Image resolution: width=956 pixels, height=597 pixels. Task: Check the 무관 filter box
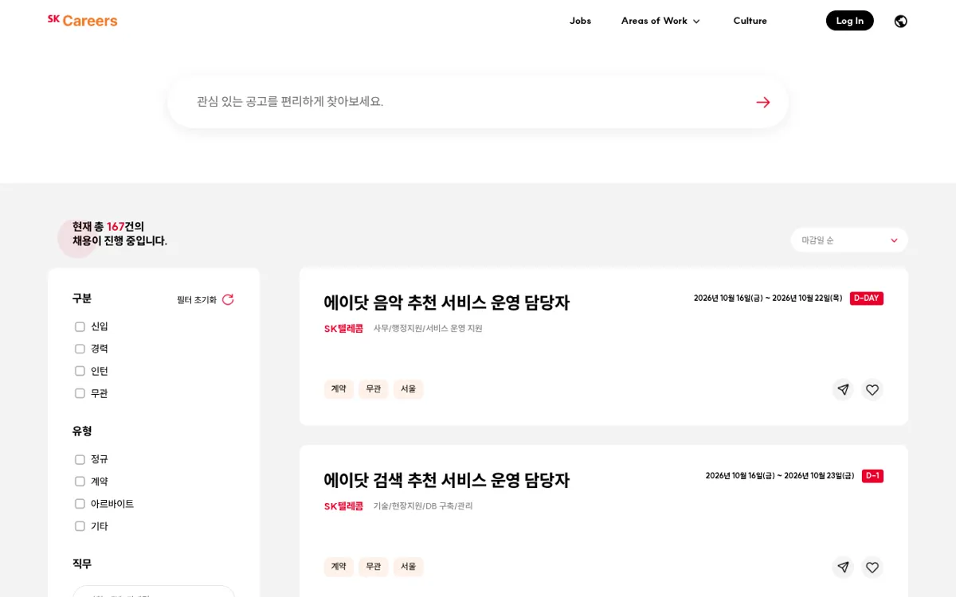[80, 393]
